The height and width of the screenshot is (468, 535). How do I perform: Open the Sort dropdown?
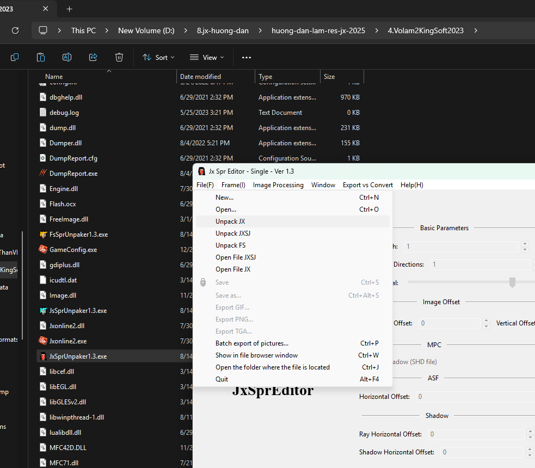(158, 57)
